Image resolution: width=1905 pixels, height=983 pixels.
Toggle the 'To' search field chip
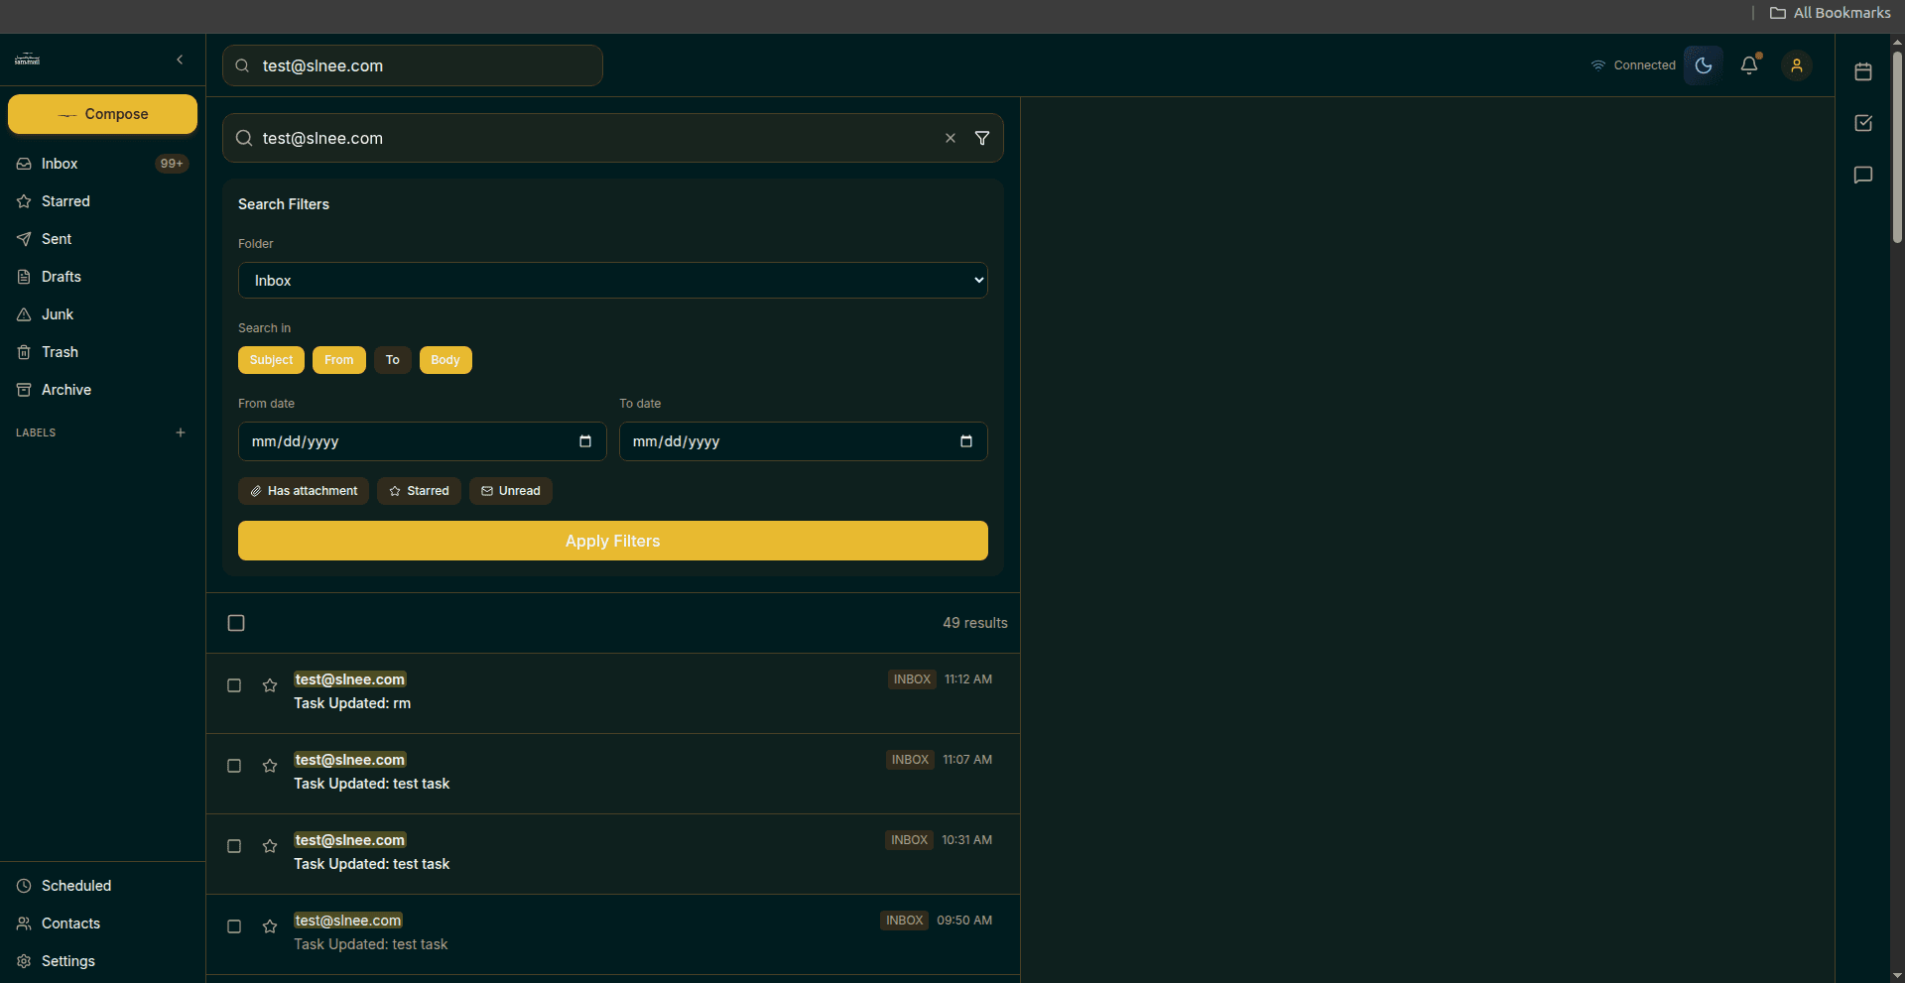[392, 360]
